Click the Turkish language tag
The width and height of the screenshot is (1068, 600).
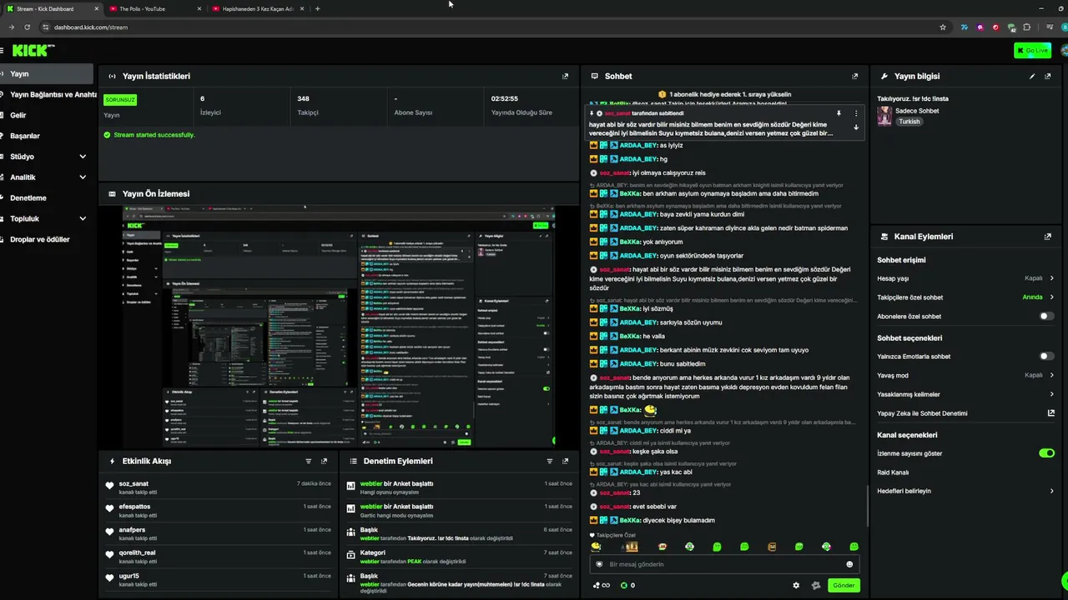[909, 122]
